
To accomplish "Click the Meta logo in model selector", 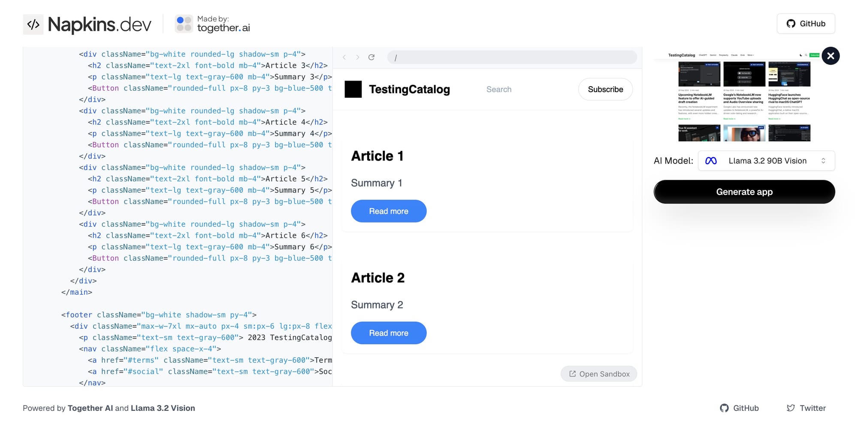I will [711, 161].
